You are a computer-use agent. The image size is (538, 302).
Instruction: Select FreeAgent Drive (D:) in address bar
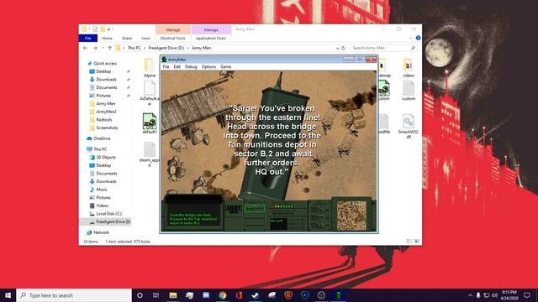tap(166, 48)
